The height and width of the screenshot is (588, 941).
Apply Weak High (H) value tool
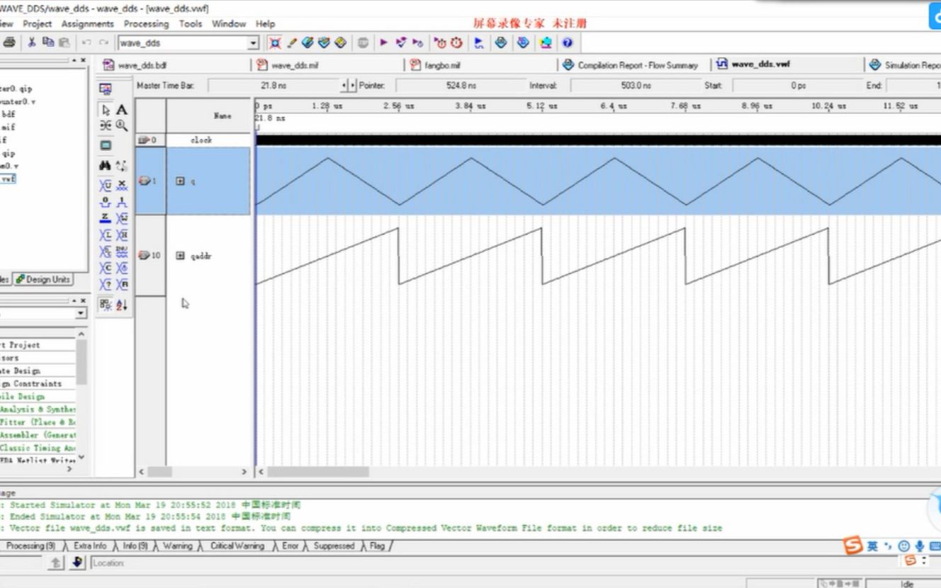[x=122, y=235]
